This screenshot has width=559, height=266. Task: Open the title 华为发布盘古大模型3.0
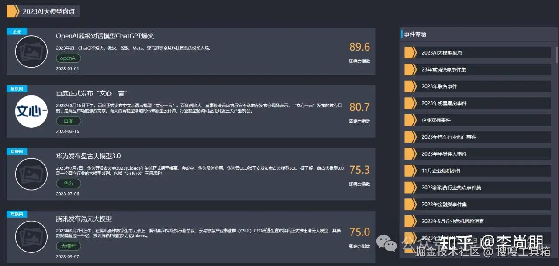click(88, 156)
